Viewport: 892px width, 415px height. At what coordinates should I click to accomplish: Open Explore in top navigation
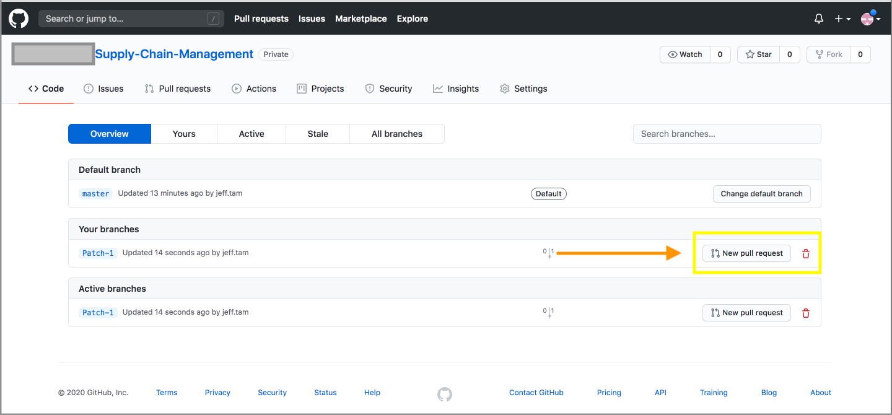click(413, 19)
